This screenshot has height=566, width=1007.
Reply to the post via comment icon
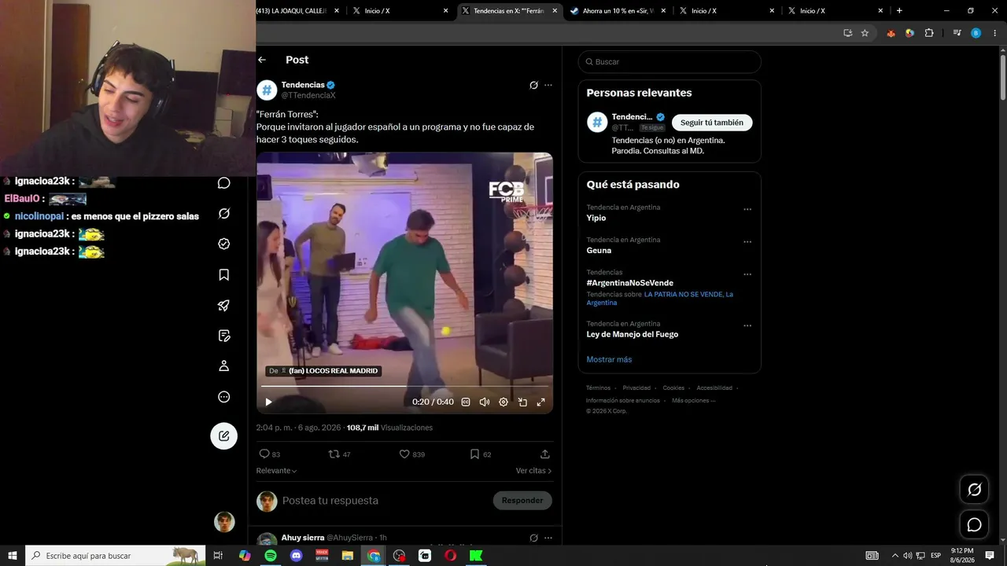point(264,454)
